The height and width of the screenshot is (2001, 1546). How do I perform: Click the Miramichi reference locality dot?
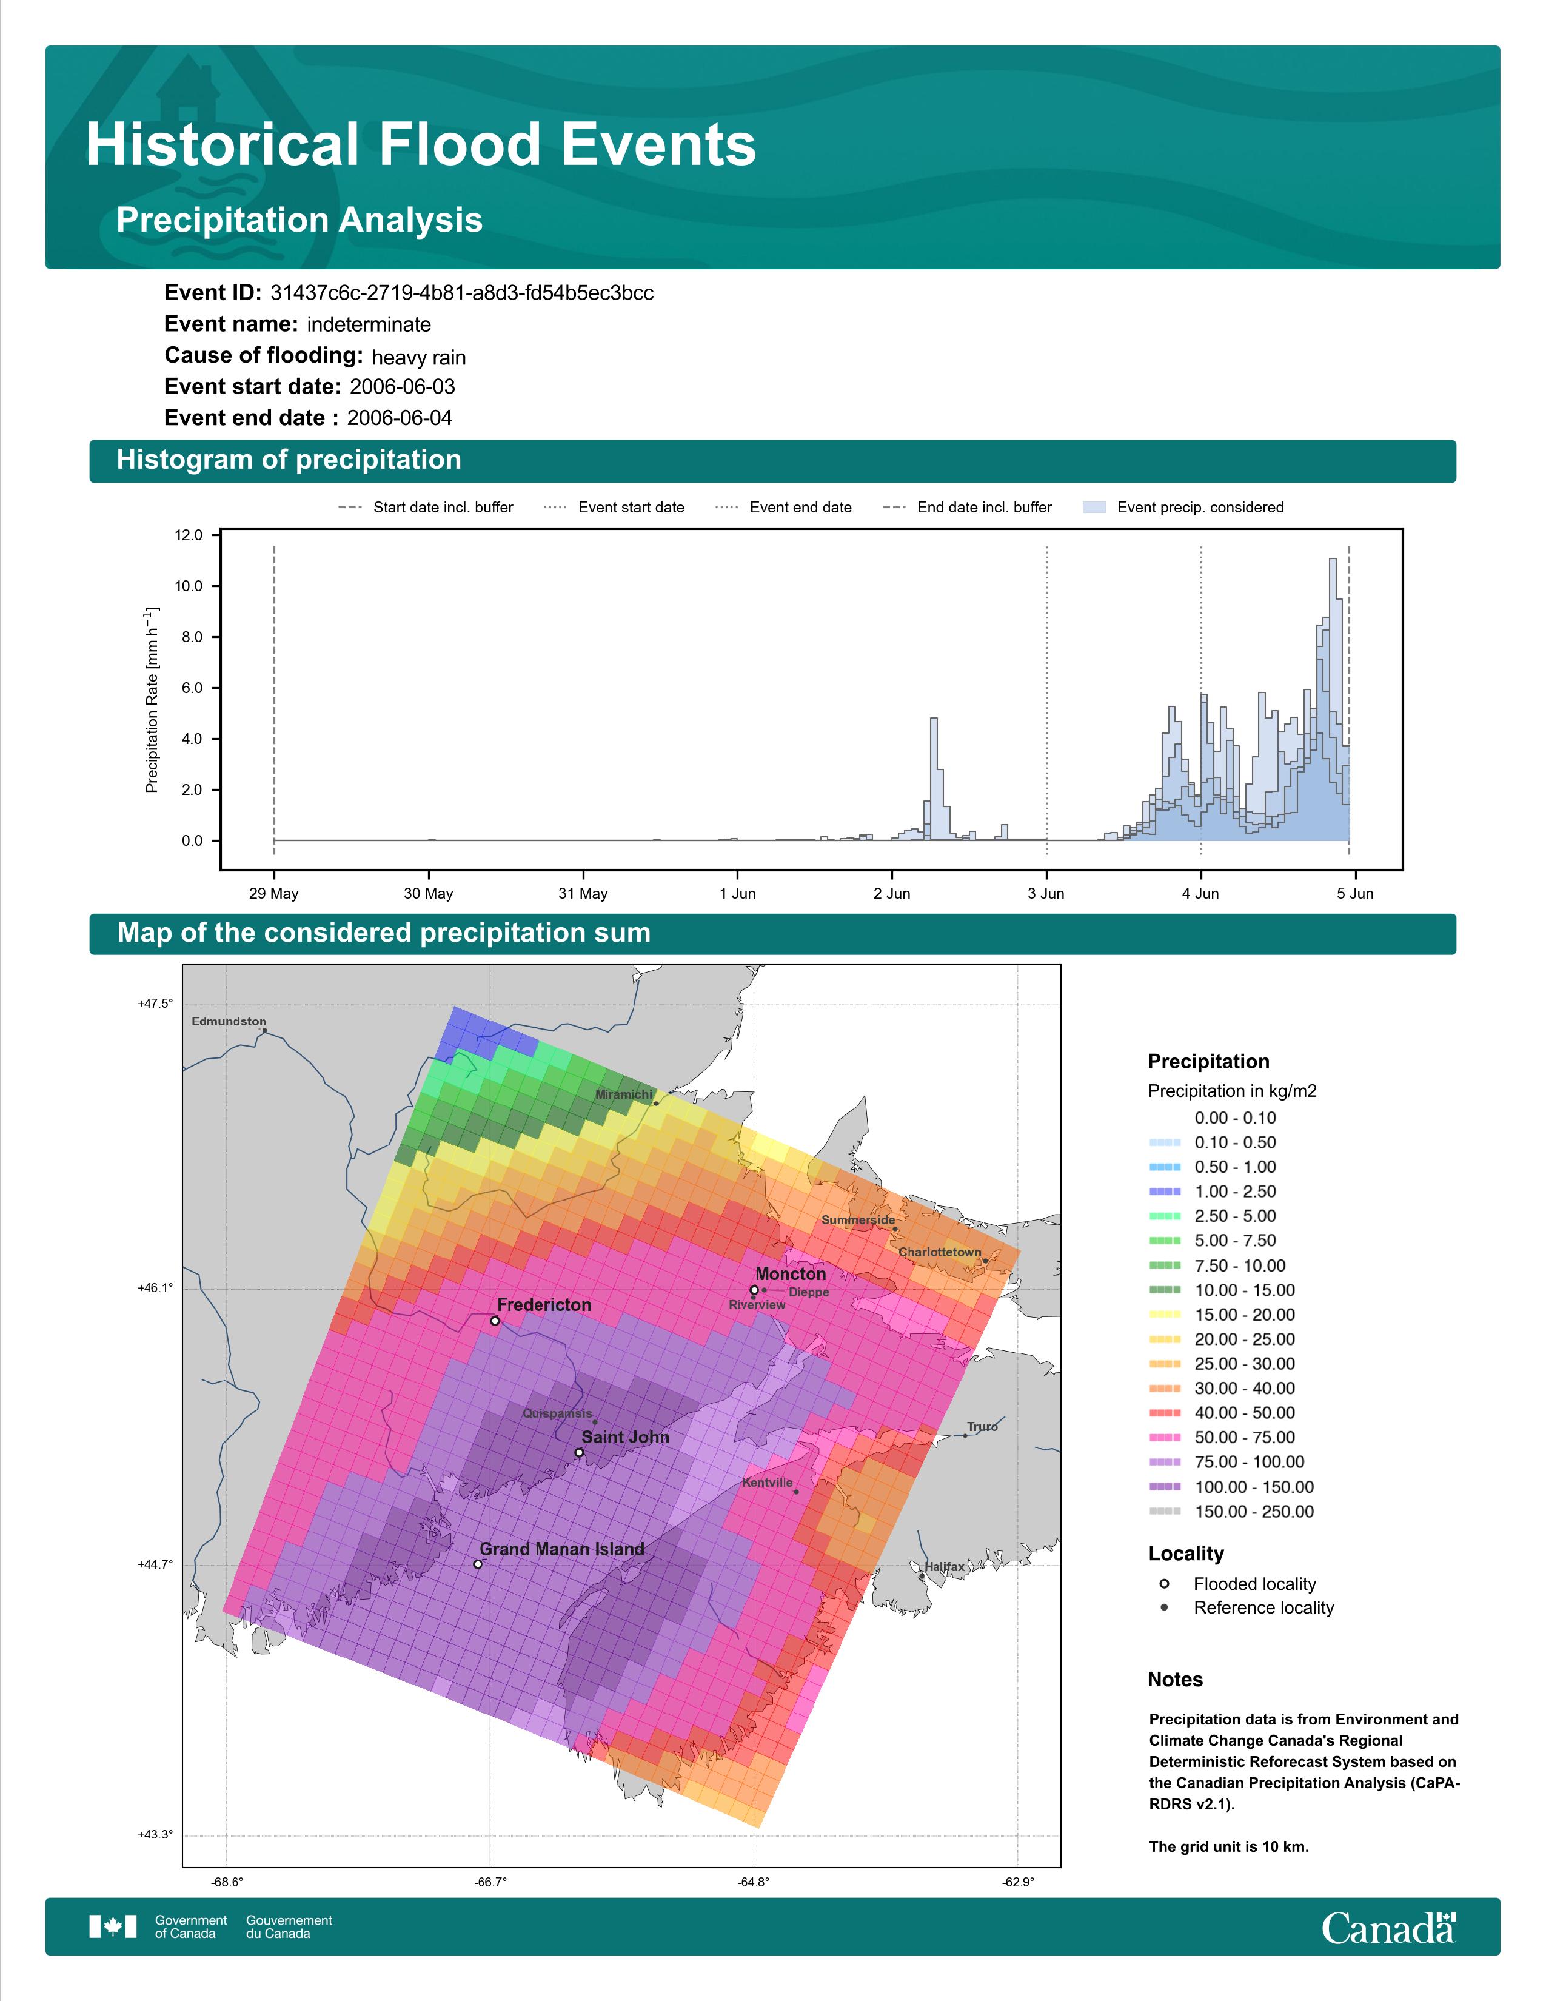point(656,1103)
